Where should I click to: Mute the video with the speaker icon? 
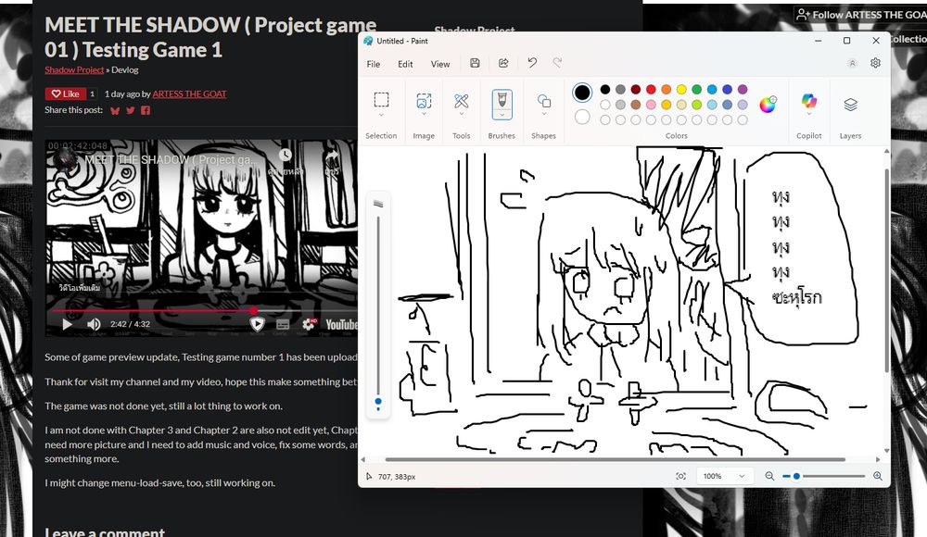point(94,324)
